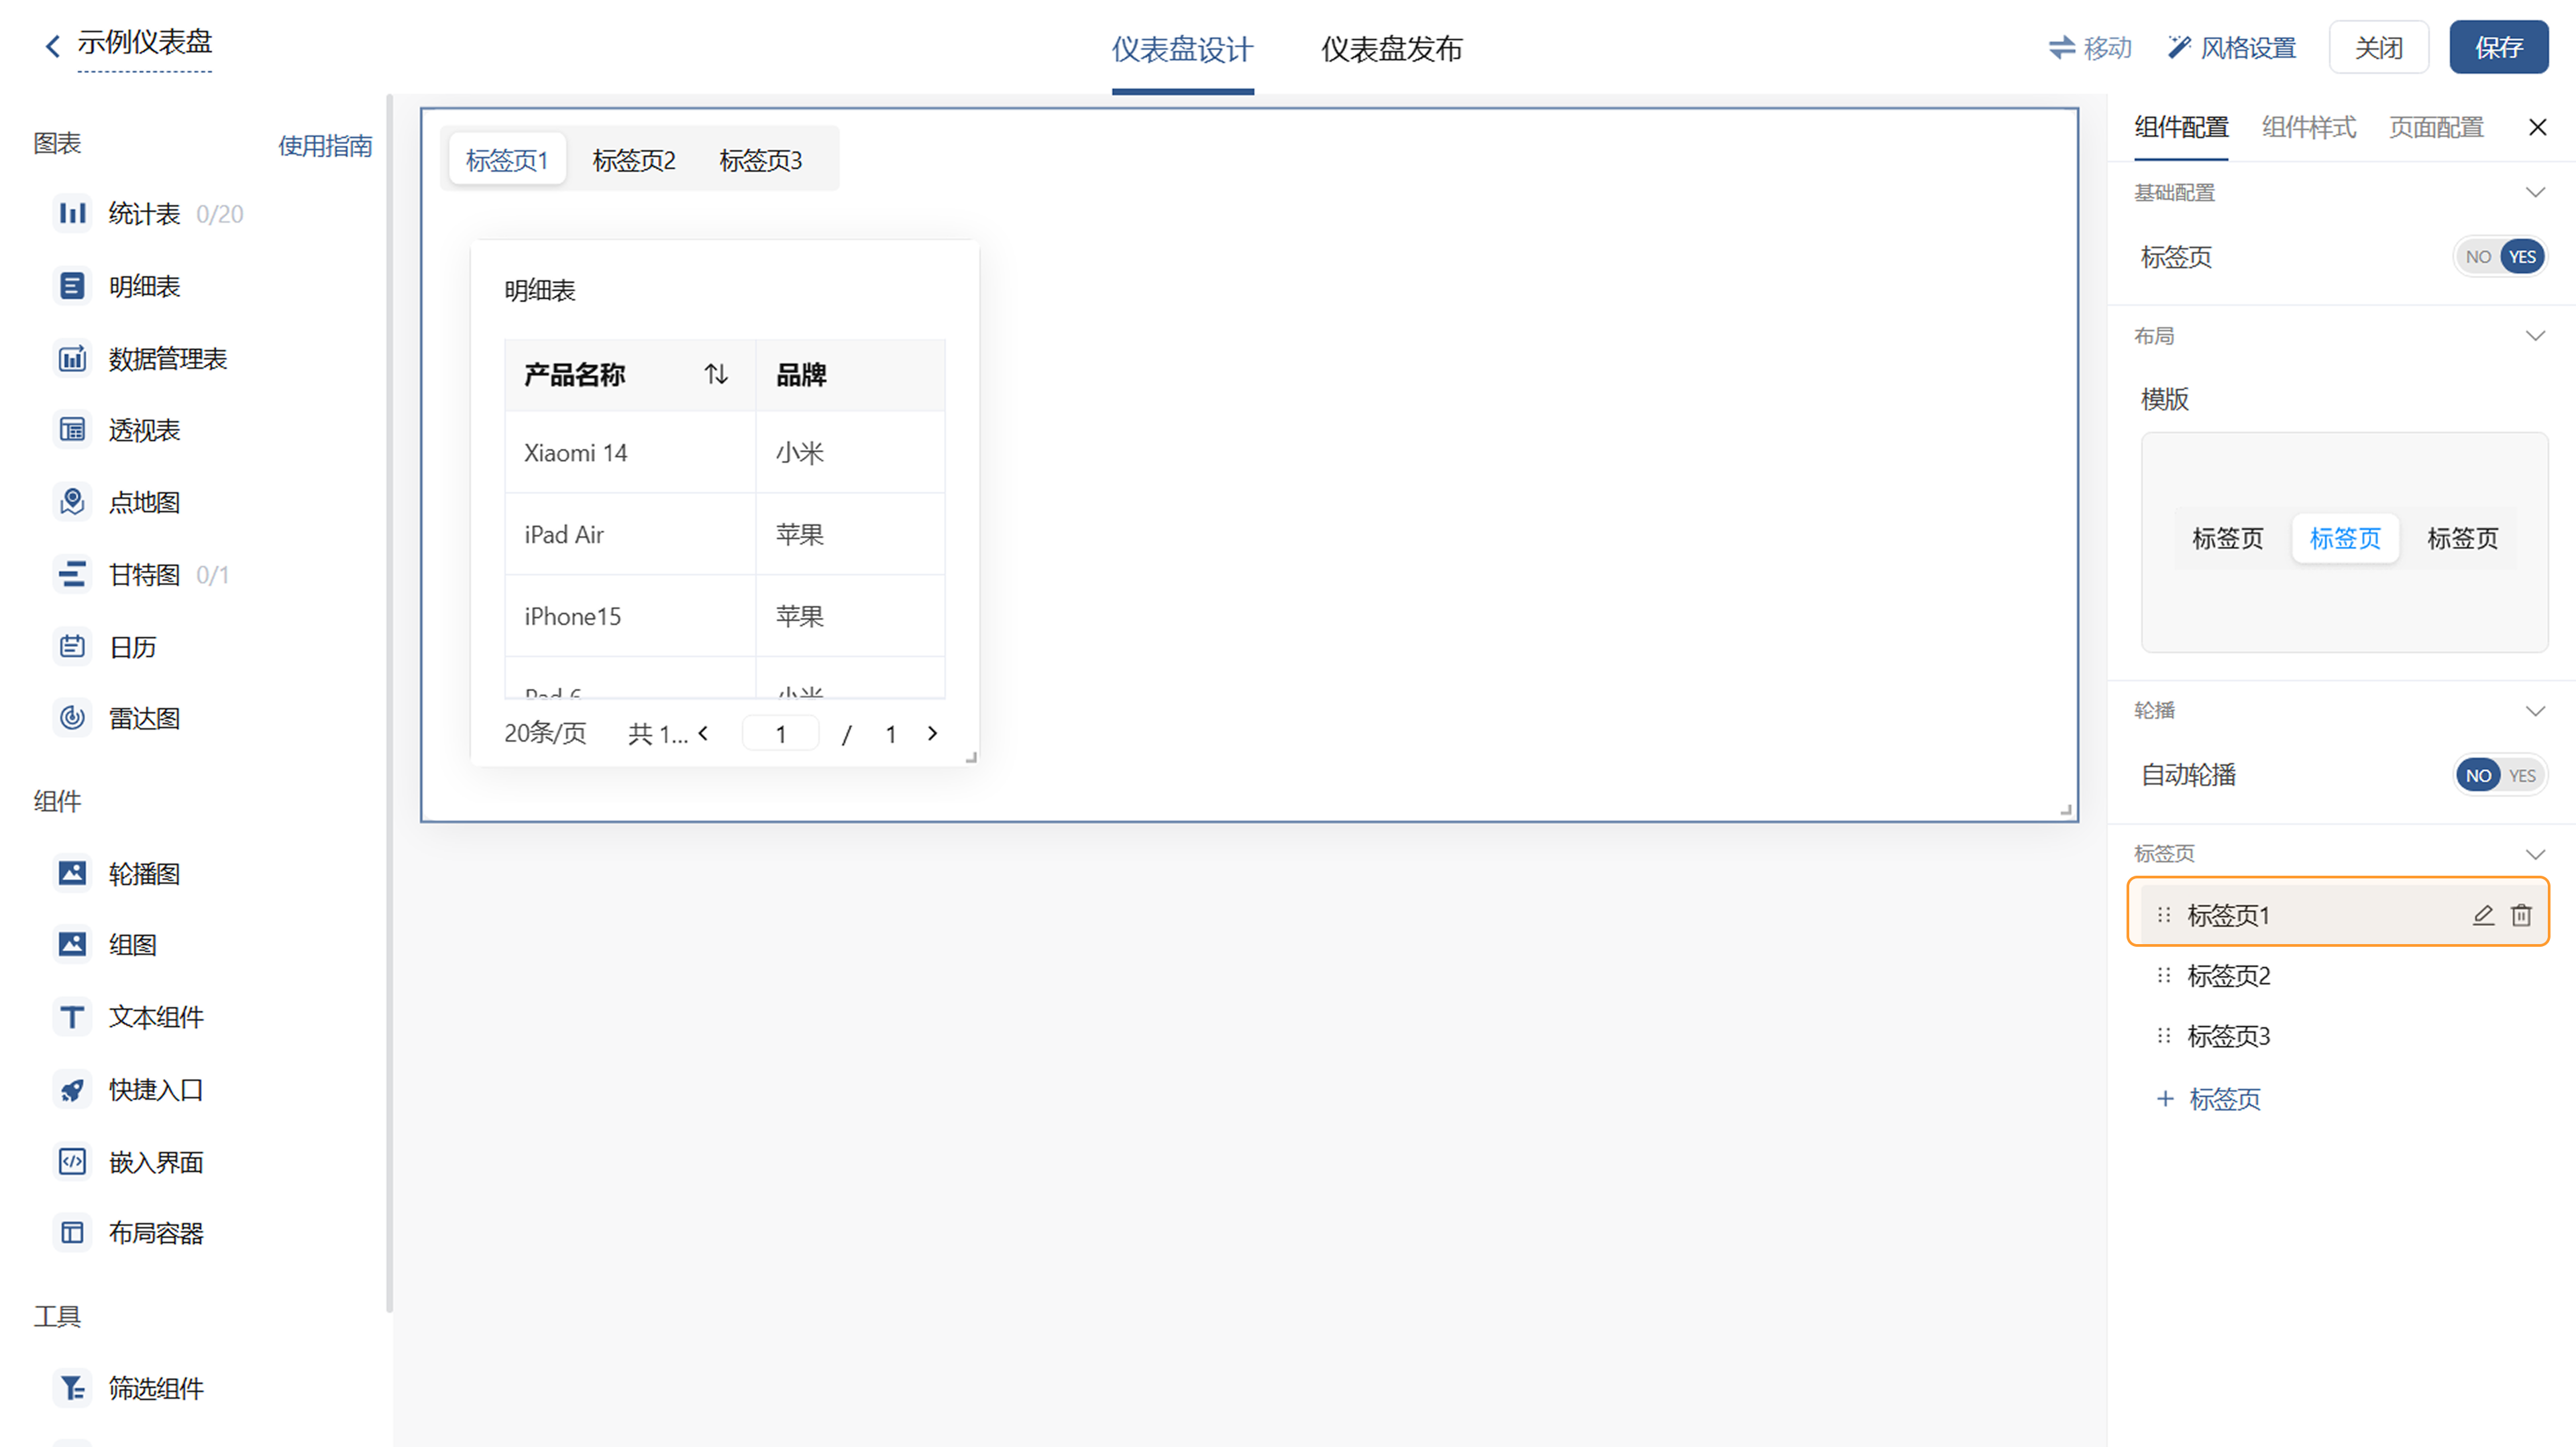Toggle the 标签页 YES/NO switch
This screenshot has height=1447, width=2576.
click(2500, 257)
